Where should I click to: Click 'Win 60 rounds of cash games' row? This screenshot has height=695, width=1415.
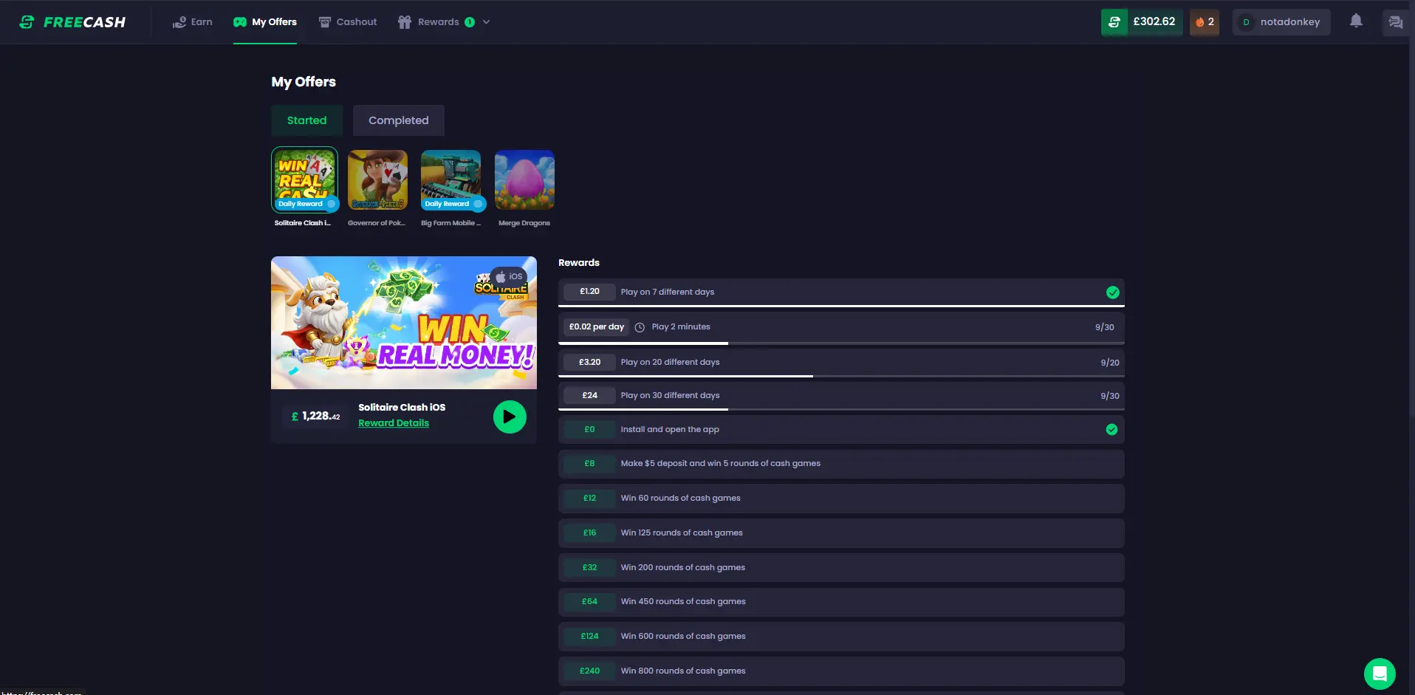click(x=841, y=499)
